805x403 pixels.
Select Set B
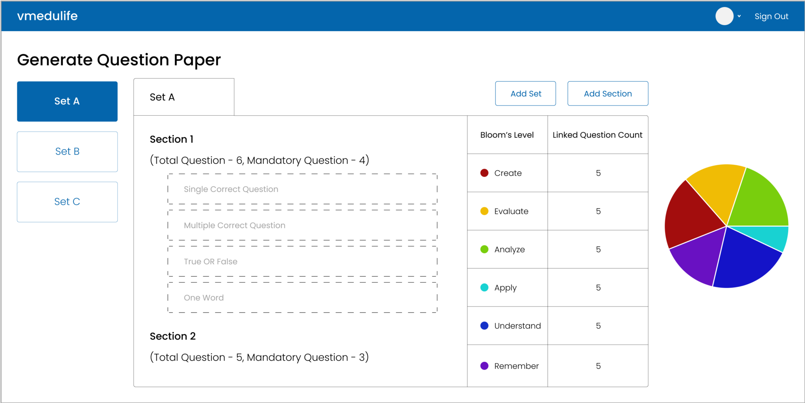(67, 151)
